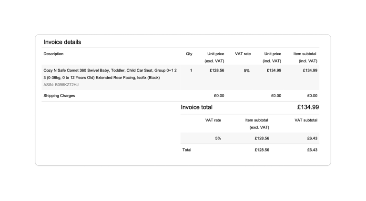
Task: Click the quantity value 1
Action: point(191,70)
